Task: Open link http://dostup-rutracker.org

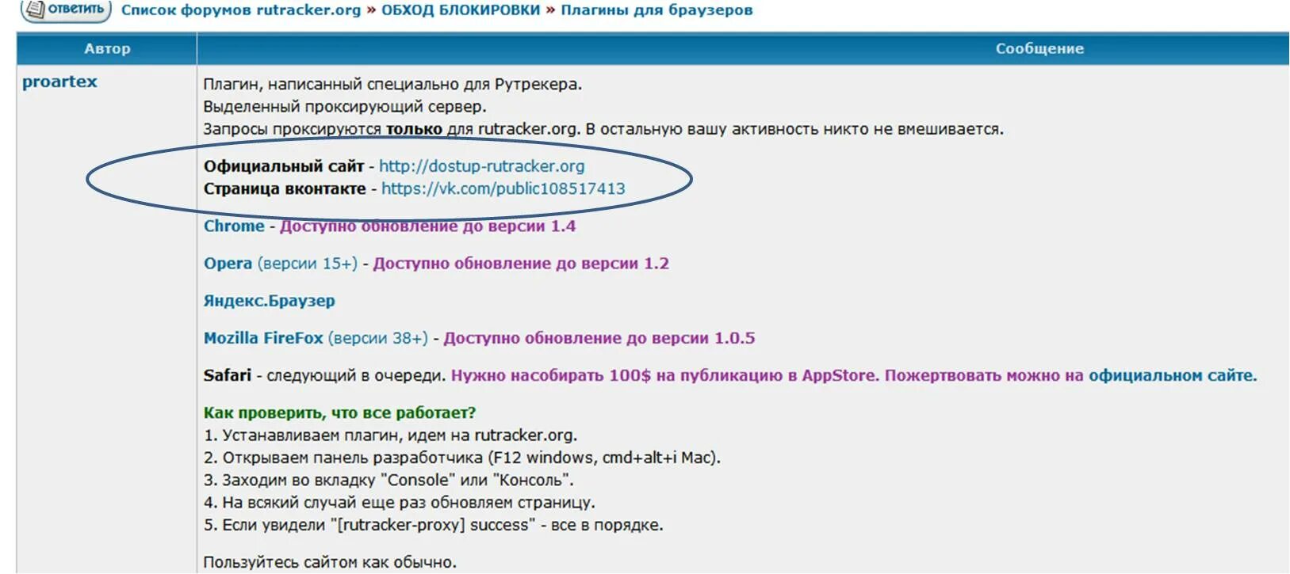Action: (481, 166)
